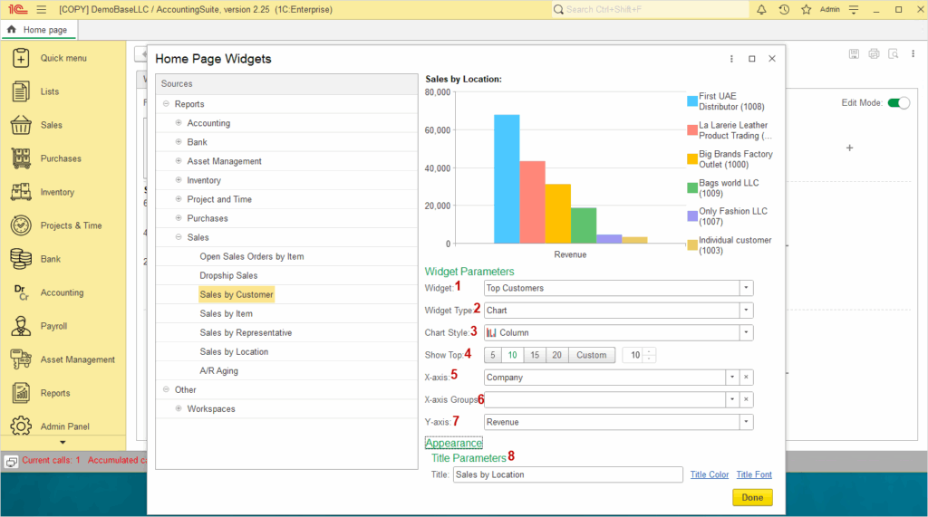Click the print icon behind dialog
The image size is (928, 517).
[x=875, y=53]
